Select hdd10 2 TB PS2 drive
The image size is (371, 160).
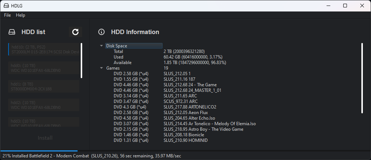coord(44,49)
